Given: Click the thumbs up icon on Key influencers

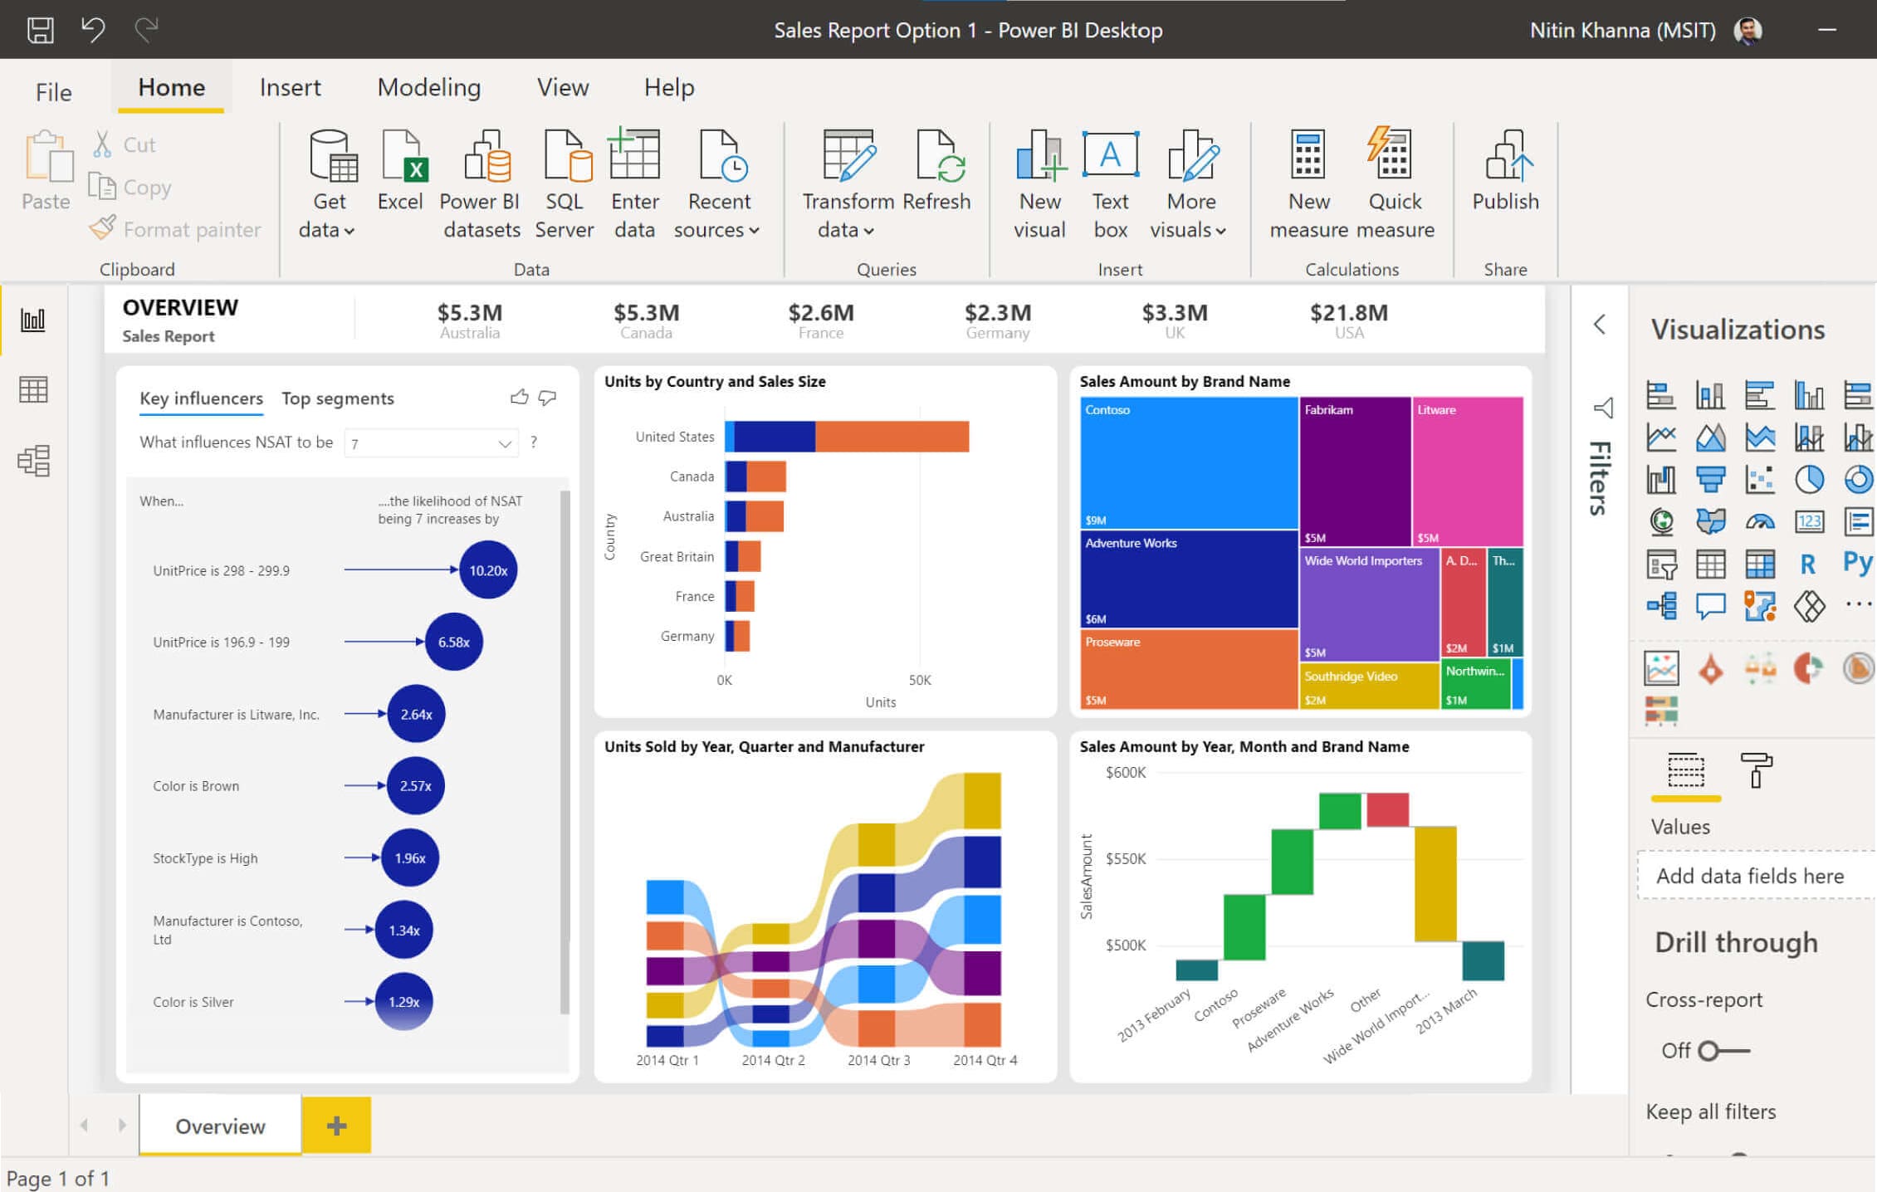Looking at the screenshot, I should [519, 397].
